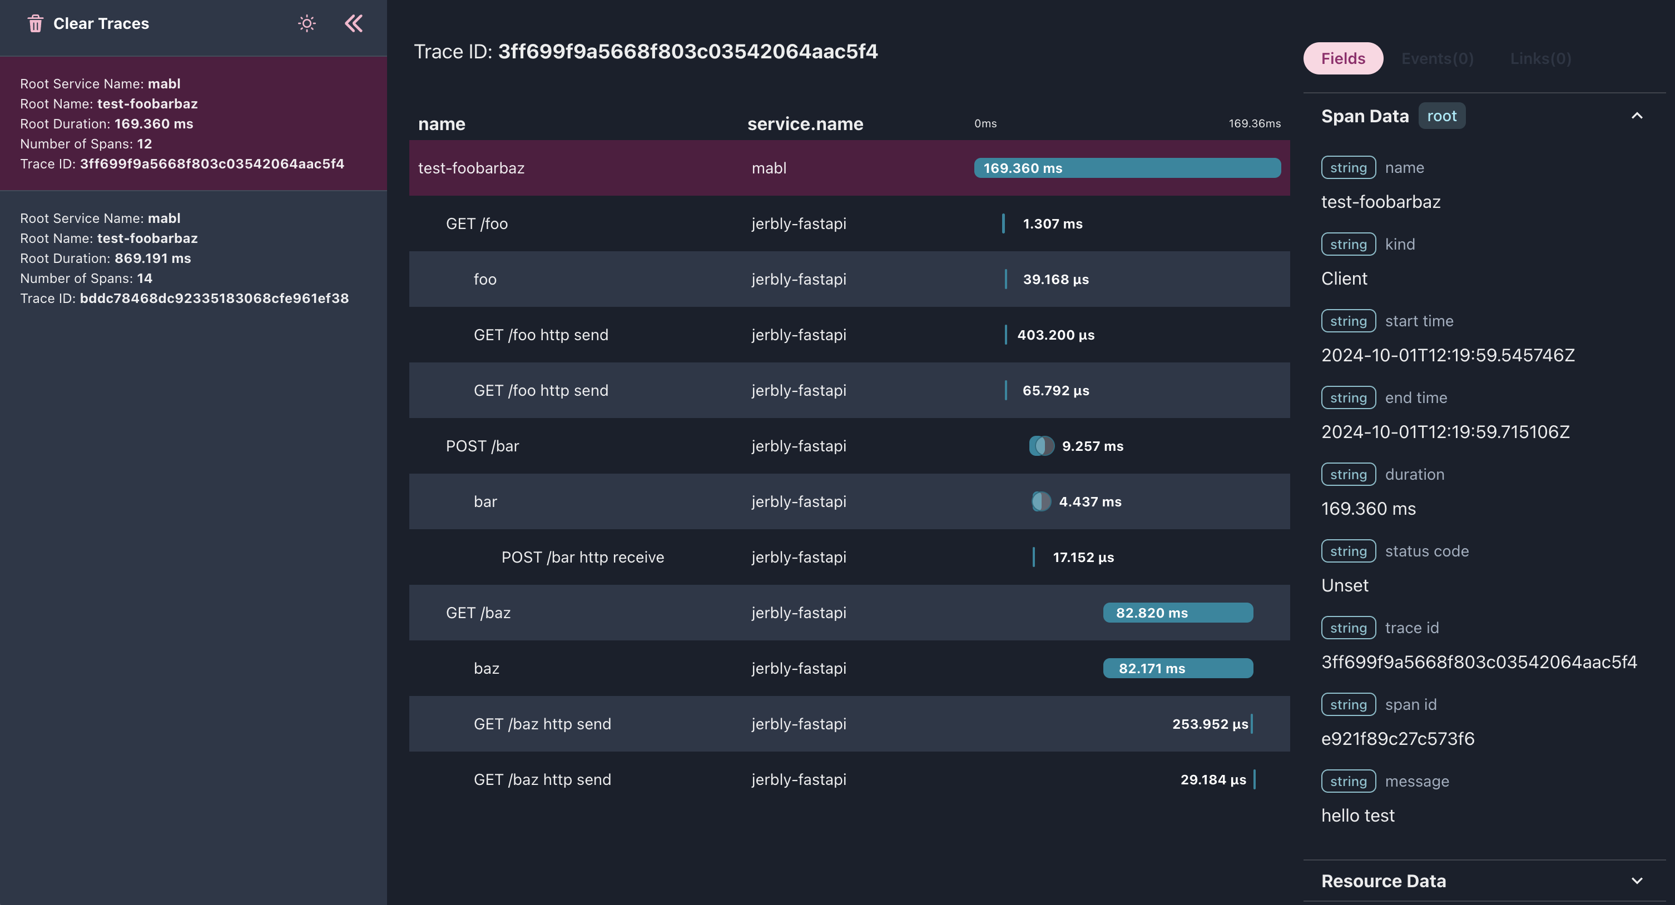Select the GET /baz span row

coord(849,613)
